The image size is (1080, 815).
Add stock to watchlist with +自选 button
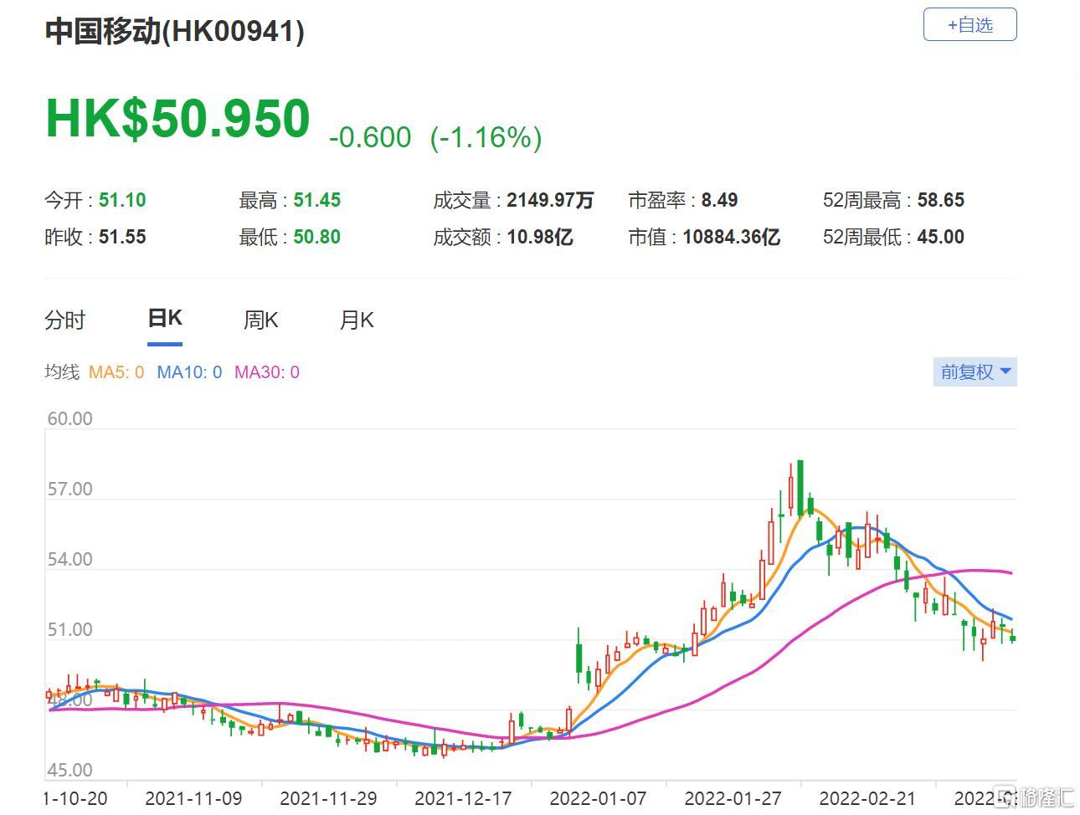[x=969, y=25]
